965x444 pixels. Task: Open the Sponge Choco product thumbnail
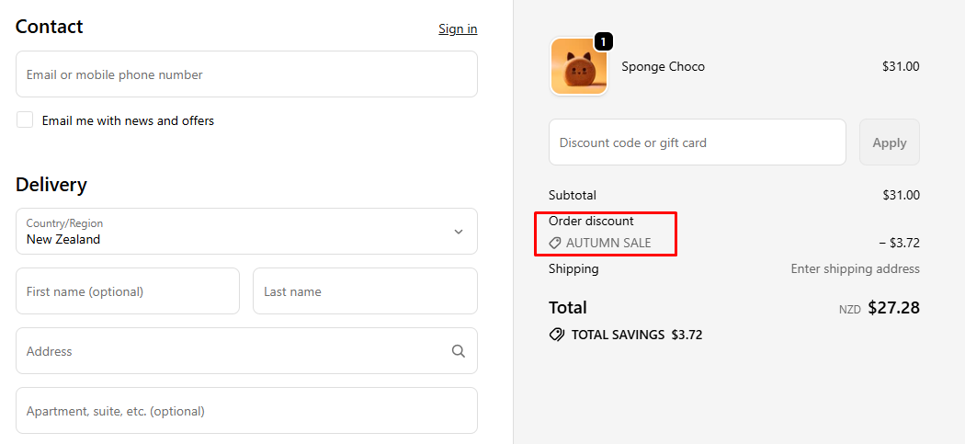tap(579, 67)
